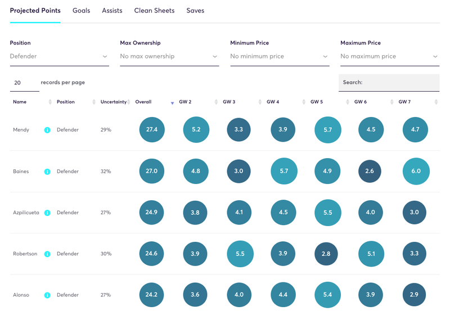Switch to the Saves tab
Viewport: 450px width, 315px height.
coord(195,11)
